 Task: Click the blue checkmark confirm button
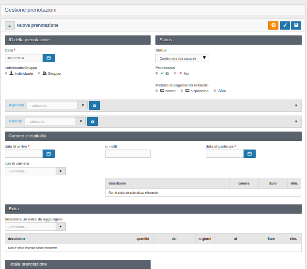click(285, 25)
